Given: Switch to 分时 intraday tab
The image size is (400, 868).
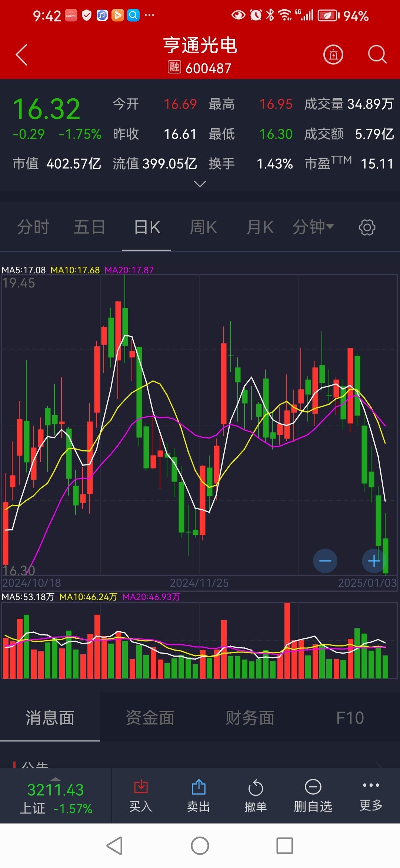Looking at the screenshot, I should (x=33, y=227).
